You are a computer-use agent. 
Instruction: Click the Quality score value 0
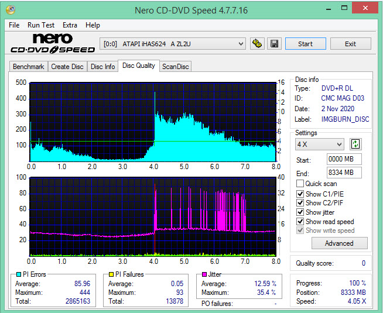pyautogui.click(x=364, y=263)
